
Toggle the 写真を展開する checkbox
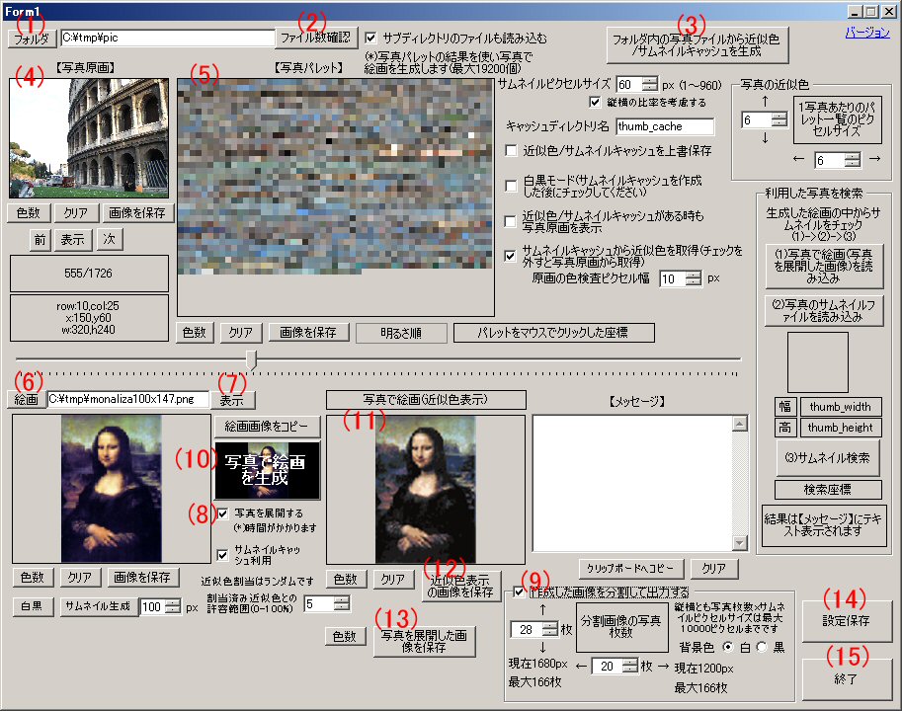222,513
